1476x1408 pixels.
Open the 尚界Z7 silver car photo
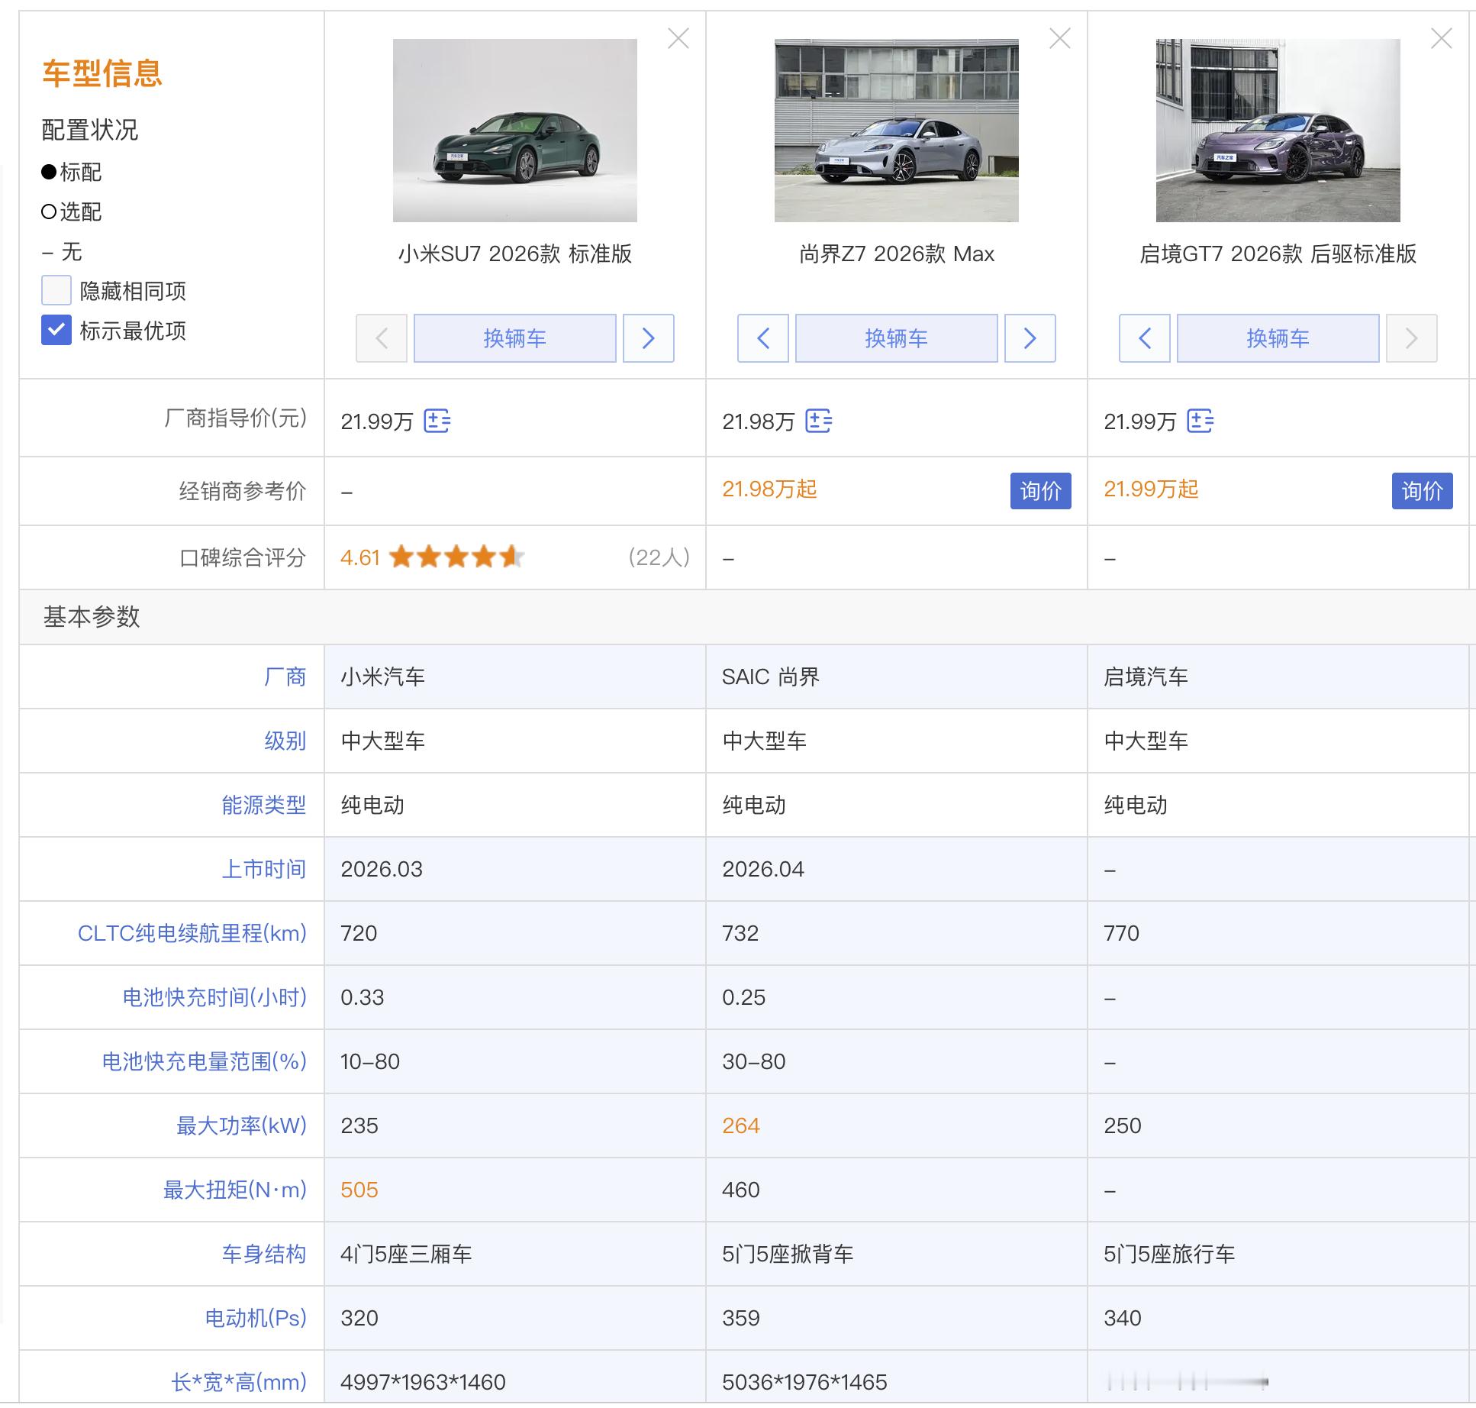coord(897,131)
